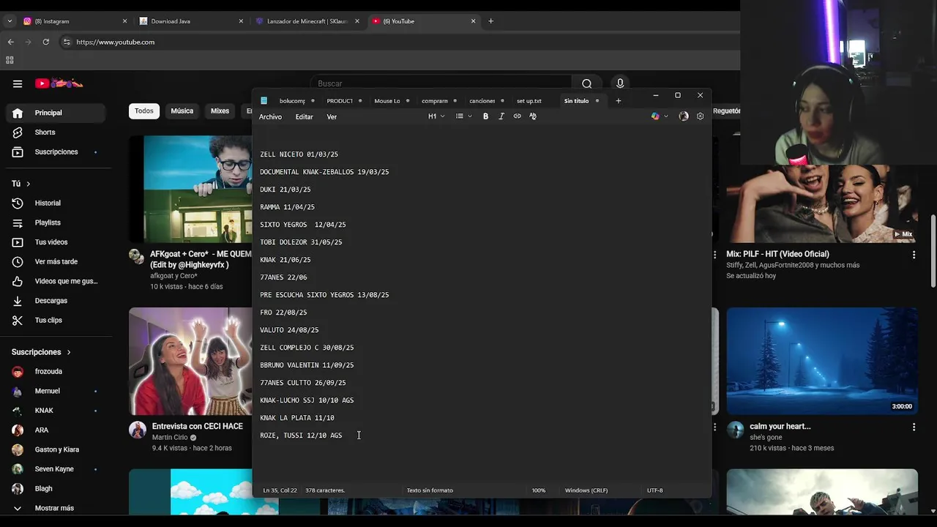Image resolution: width=937 pixels, height=527 pixels.
Task: Open Principal in YouTube sidebar
Action: [56, 113]
